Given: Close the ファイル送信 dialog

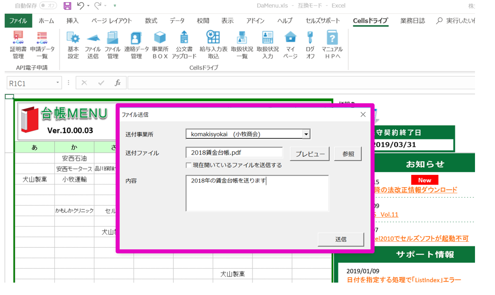Looking at the screenshot, I should click(x=363, y=114).
